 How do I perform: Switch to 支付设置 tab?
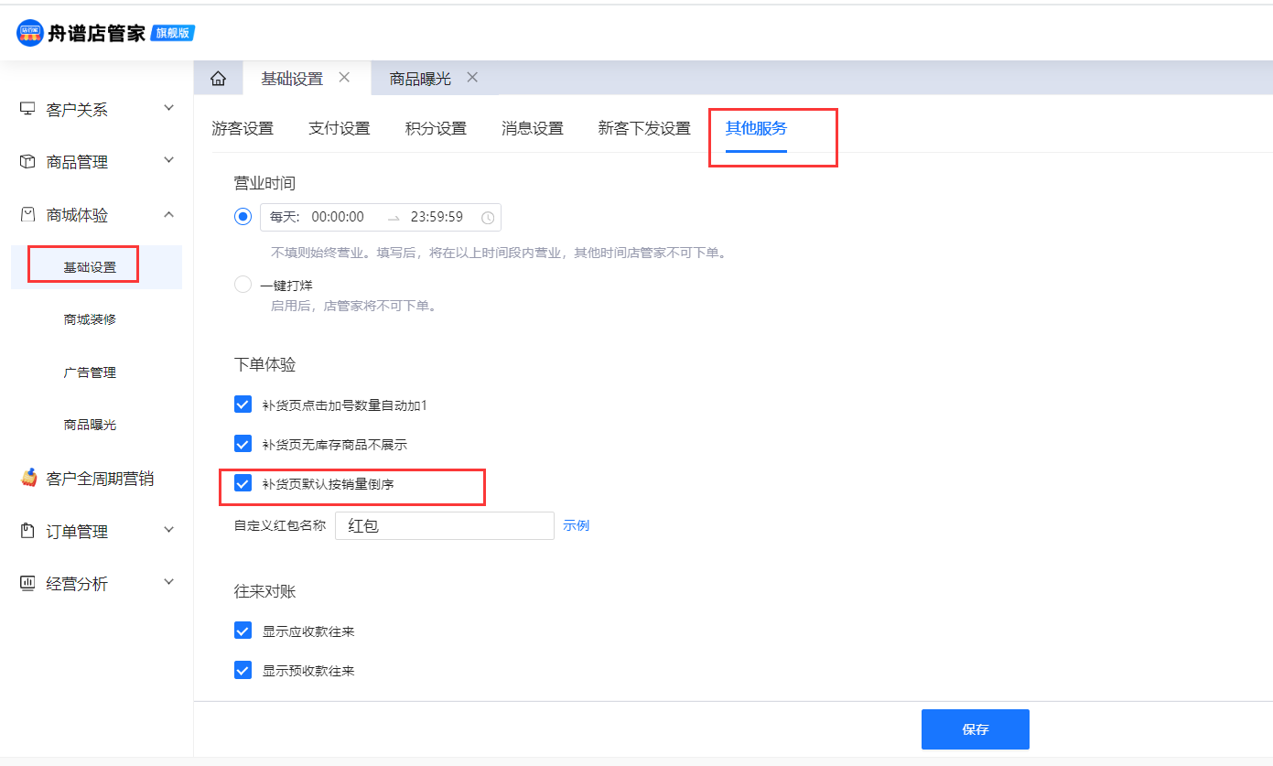(339, 128)
